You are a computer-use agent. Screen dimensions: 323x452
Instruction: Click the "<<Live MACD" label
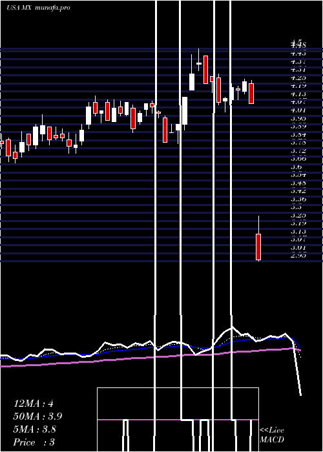[272, 435]
